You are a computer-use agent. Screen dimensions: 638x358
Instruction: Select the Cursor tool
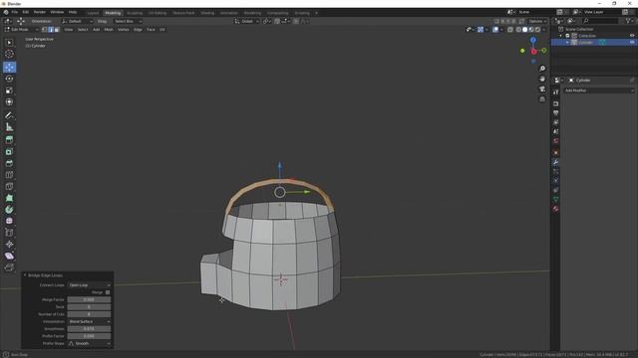pyautogui.click(x=9, y=54)
